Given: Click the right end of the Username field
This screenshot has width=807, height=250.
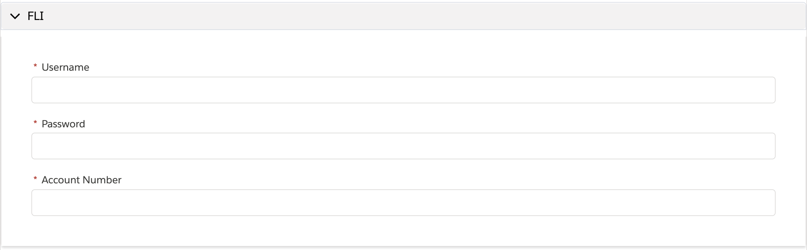Looking at the screenshot, I should tap(765, 90).
